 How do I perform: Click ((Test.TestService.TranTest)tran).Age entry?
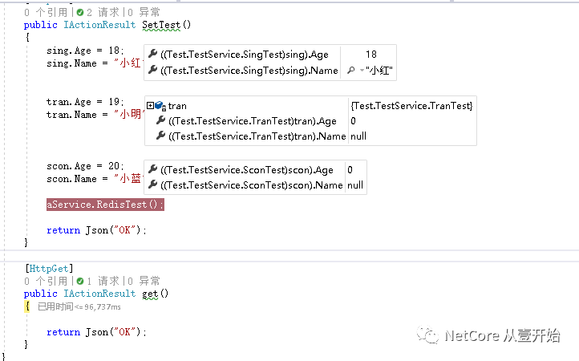(252, 121)
